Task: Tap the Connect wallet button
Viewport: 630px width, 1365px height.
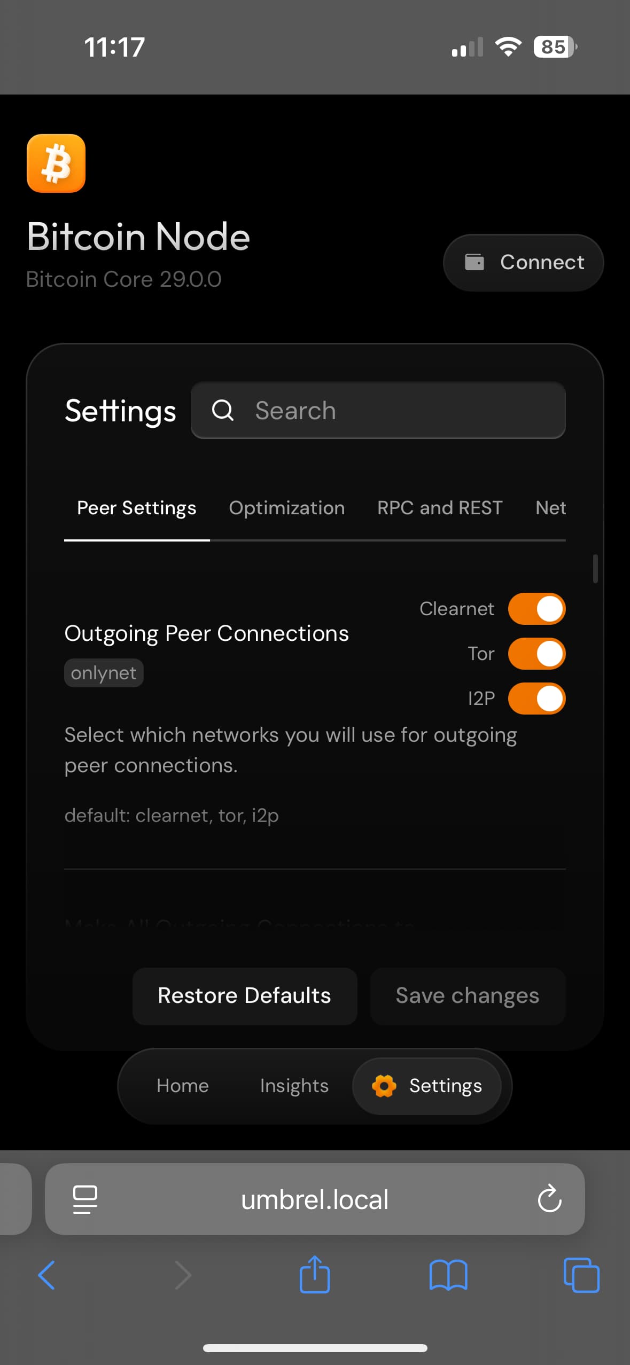Action: (x=523, y=262)
